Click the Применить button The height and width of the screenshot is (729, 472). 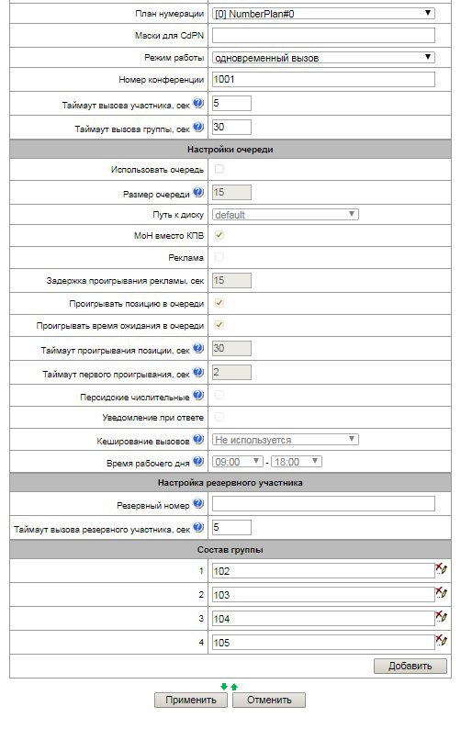(191, 700)
